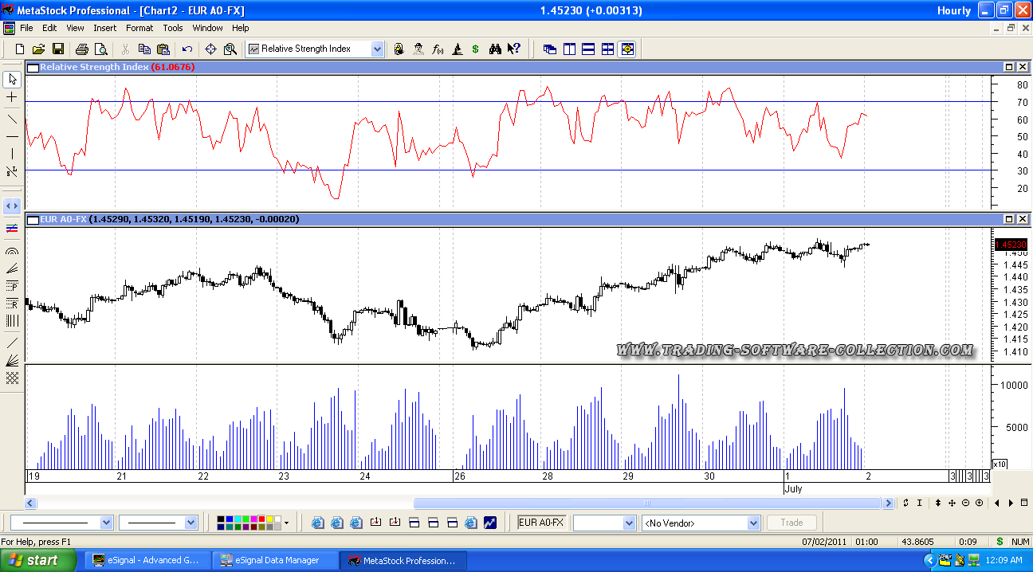Screen dimensions: 1033x572
Task: Toggle the double-arrow button in left toolbar
Action: tap(12, 206)
